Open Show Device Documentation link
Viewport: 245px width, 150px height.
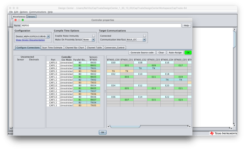coord(30,40)
